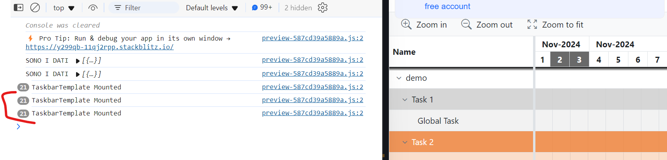The height and width of the screenshot is (160, 667).
Task: Collapse the Task 1 chevron
Action: point(405,100)
